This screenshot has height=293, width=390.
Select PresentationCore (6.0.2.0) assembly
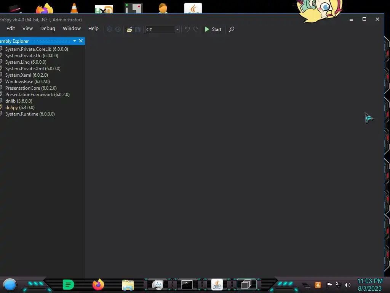coord(31,88)
